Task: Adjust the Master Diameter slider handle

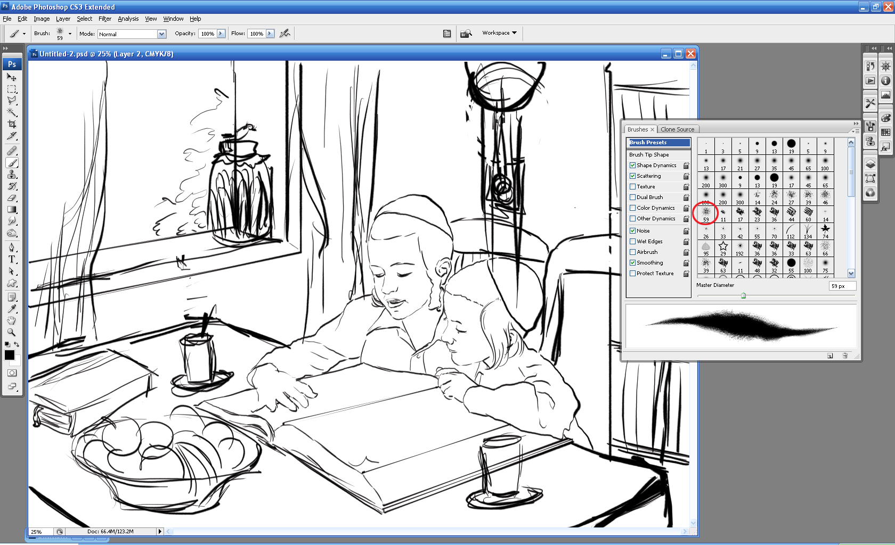Action: coord(743,296)
